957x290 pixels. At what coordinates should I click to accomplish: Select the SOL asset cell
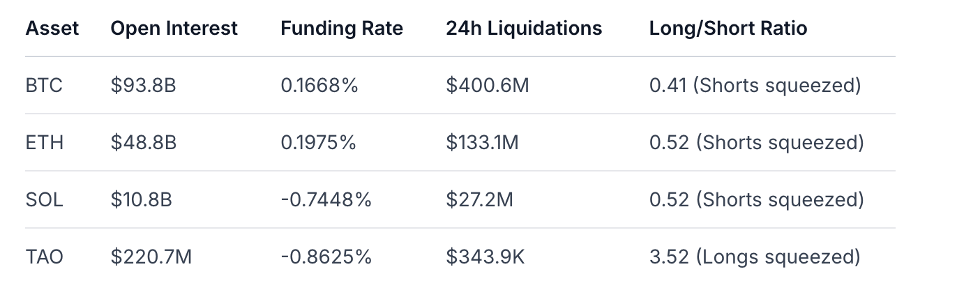click(x=44, y=200)
